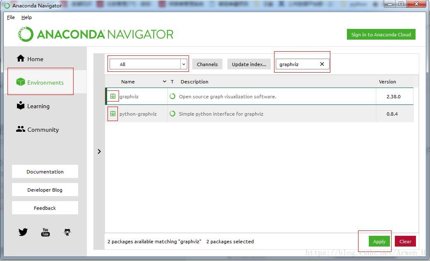Click the title bar Anaconda icon
Screen dimensions: 430x261
click(7, 5)
